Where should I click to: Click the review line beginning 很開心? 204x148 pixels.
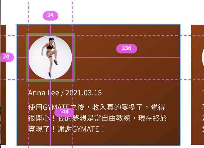[98, 118]
